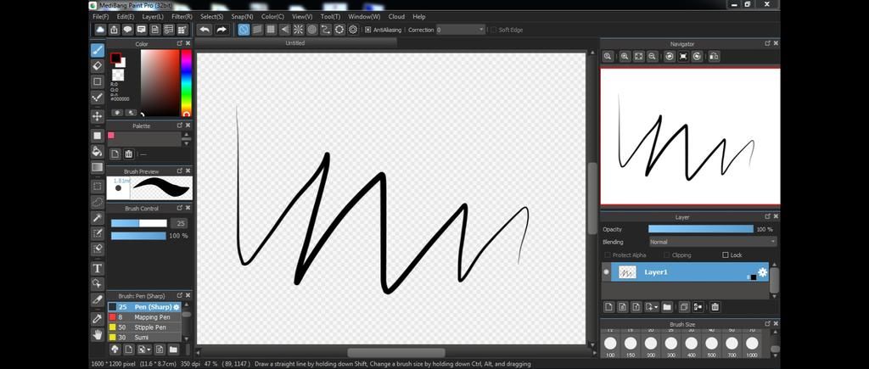Open Pen (Sharp) brush settings gear
Image resolution: width=869 pixels, height=369 pixels.
177,307
